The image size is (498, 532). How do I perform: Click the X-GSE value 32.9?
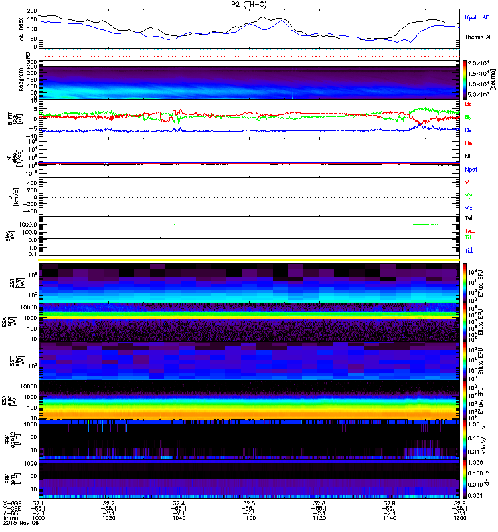(459, 503)
